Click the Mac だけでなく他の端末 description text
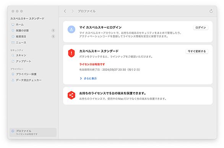224x148 pixels. click(x=123, y=99)
